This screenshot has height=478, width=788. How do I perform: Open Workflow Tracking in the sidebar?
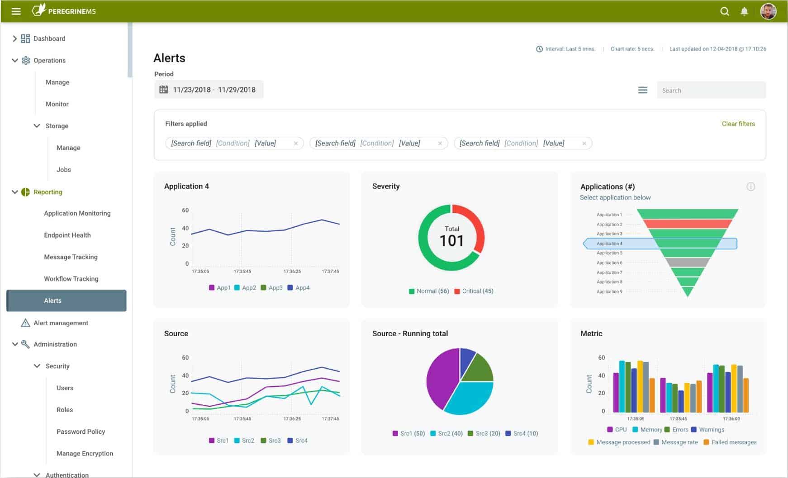[x=71, y=279]
